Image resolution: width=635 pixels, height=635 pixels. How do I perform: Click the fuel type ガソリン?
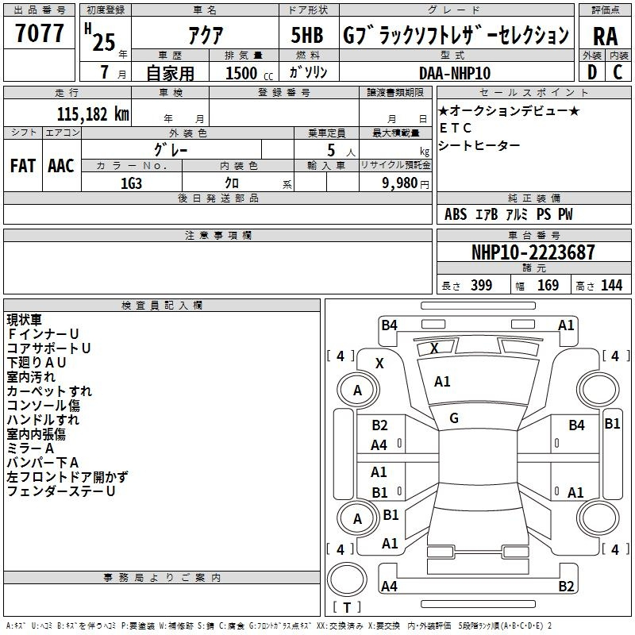(x=308, y=72)
